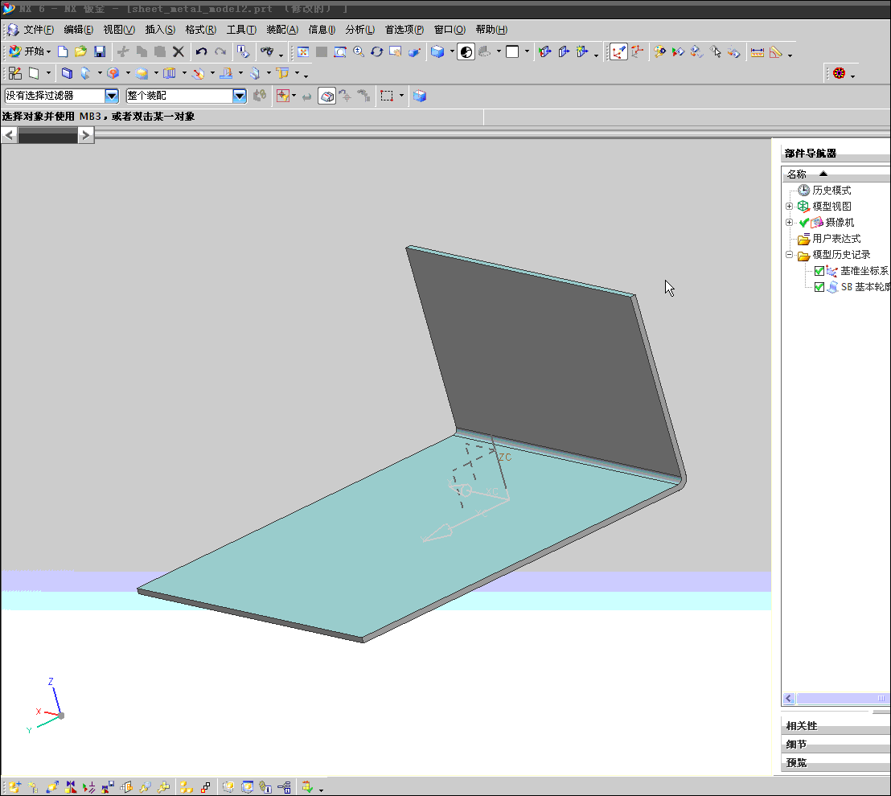The width and height of the screenshot is (891, 796).
Task: Click the ruler Measure Distance icon
Action: pos(757,52)
